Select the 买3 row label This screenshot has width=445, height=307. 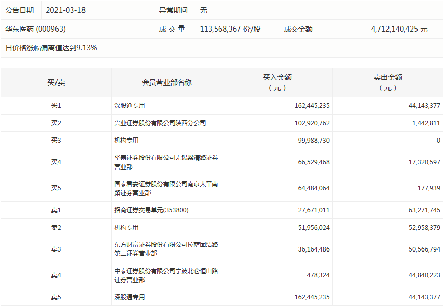tap(56, 141)
